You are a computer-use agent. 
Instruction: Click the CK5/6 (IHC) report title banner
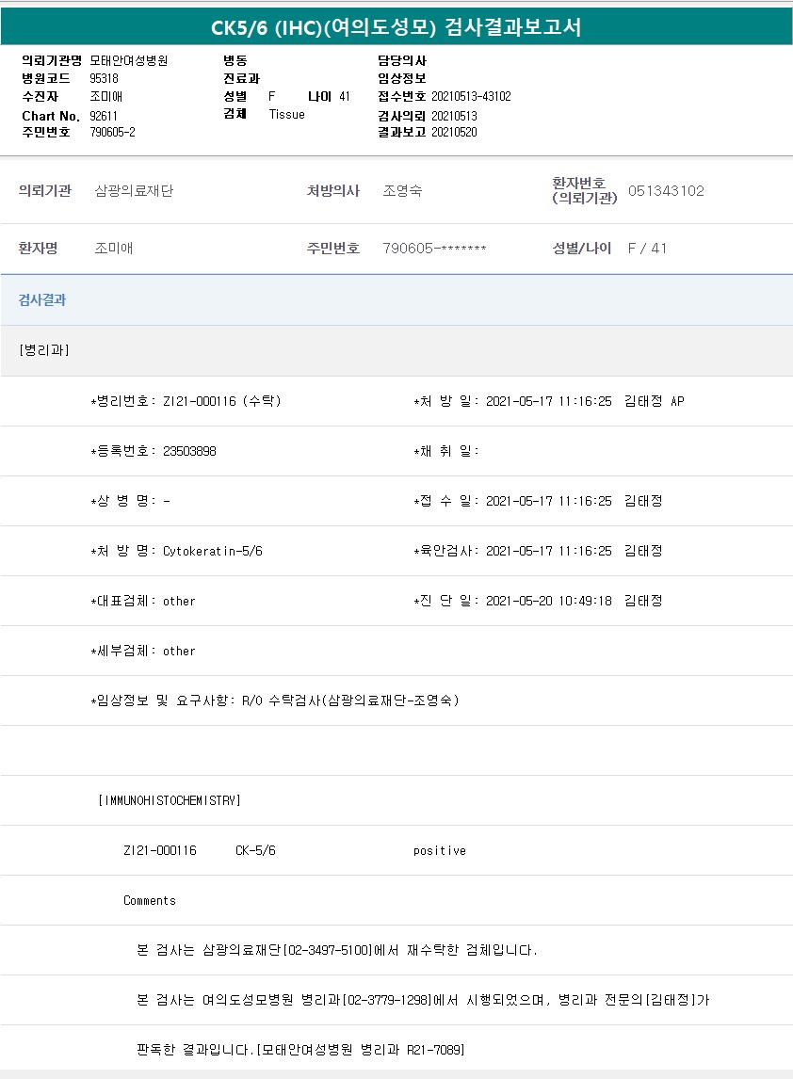click(396, 28)
